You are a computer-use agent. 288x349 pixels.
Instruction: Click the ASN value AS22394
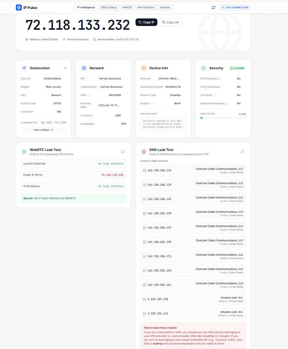[114, 95]
